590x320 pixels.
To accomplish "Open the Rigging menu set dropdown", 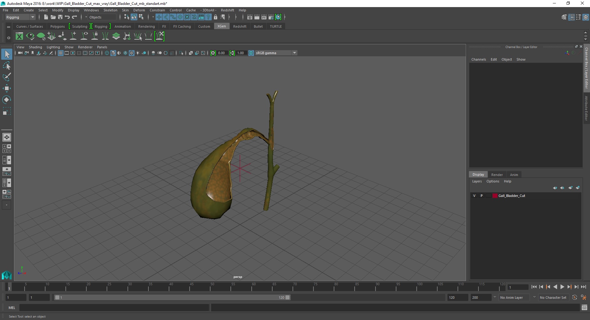I will [20, 17].
